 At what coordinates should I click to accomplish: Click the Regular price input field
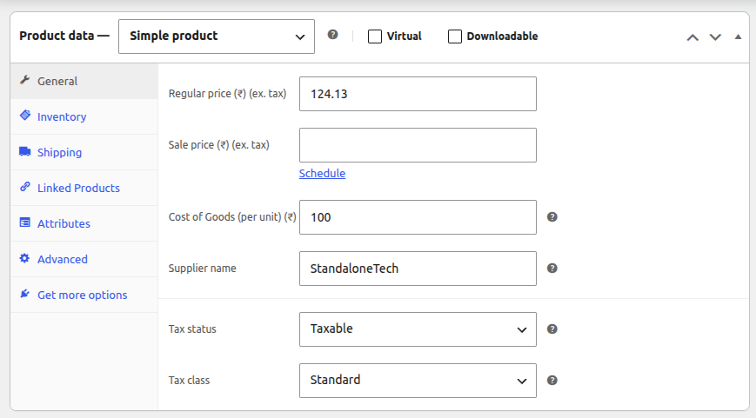coord(418,94)
